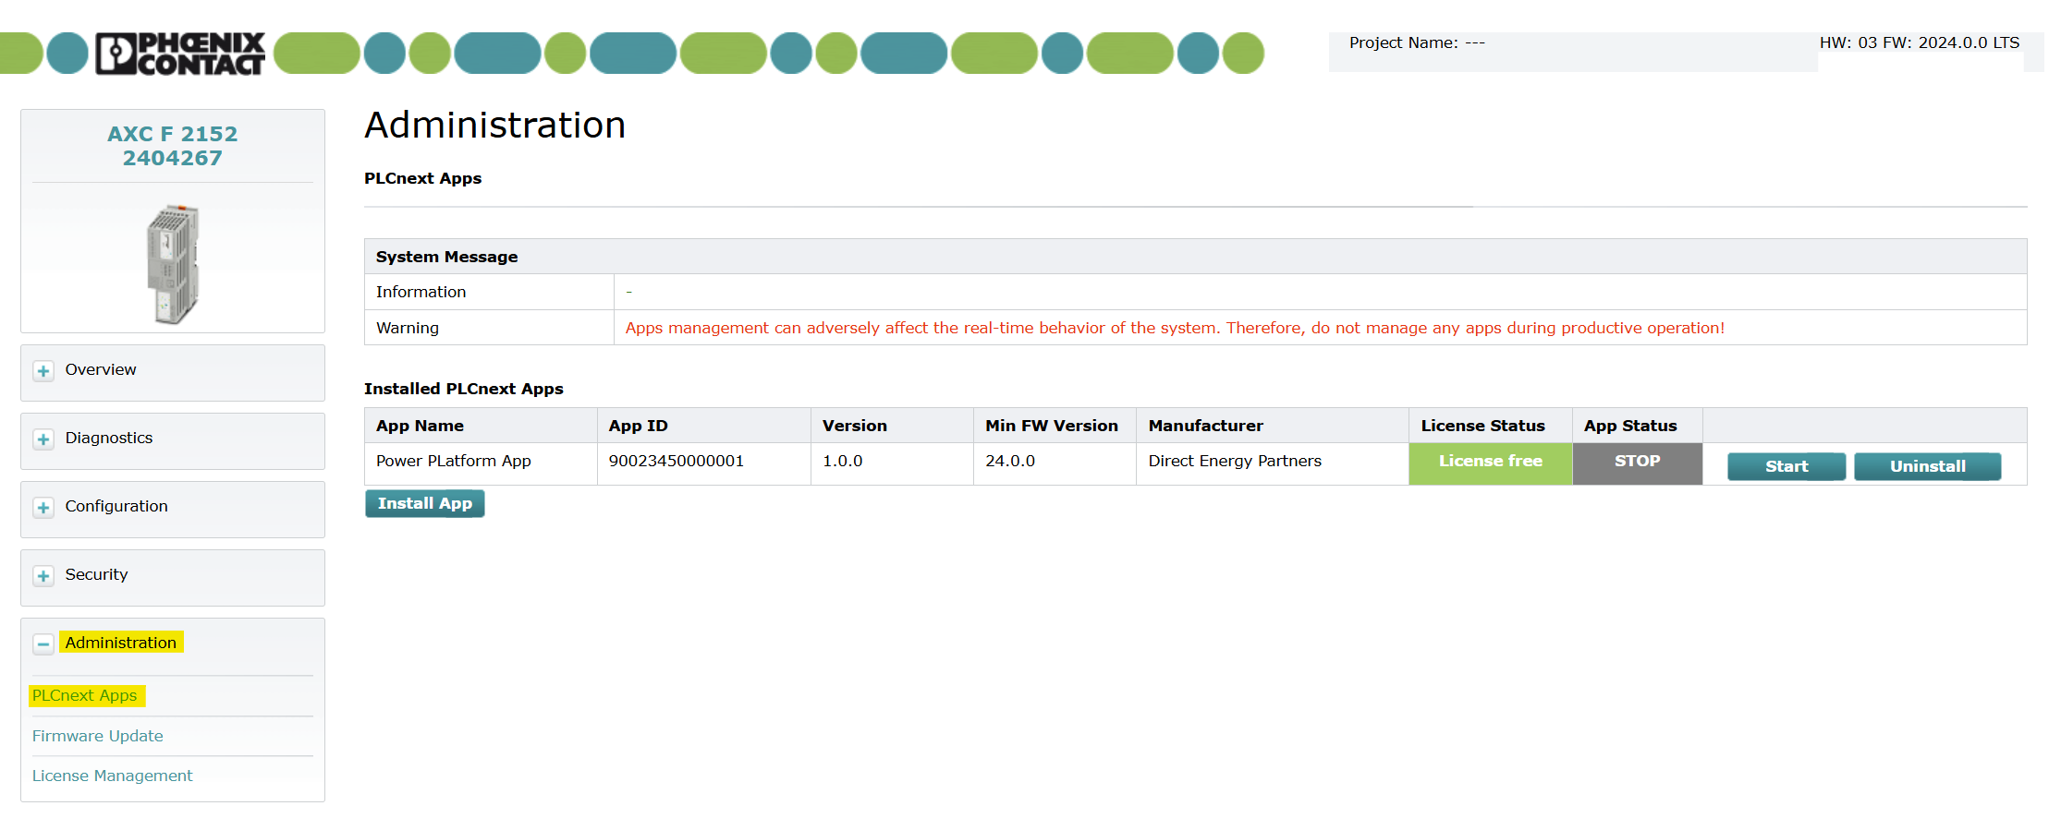The height and width of the screenshot is (818, 2061).
Task: Click the AXC F 2152 2404267 device title
Action: point(173,146)
